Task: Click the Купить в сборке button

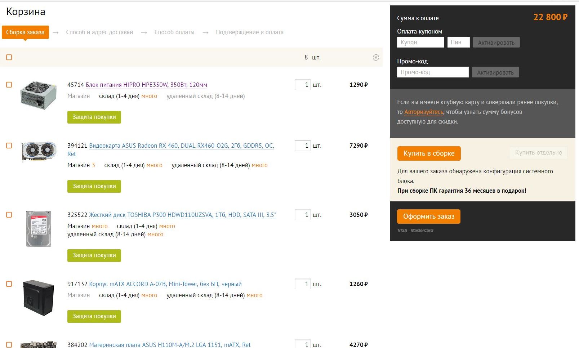Action: (x=429, y=153)
